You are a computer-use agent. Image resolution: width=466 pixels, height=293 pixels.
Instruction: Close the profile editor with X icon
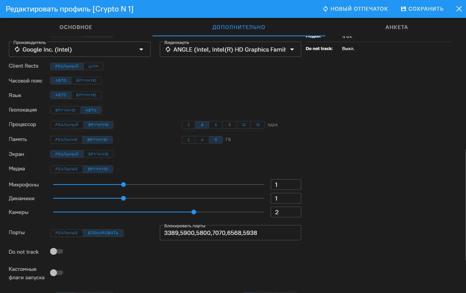coord(459,9)
